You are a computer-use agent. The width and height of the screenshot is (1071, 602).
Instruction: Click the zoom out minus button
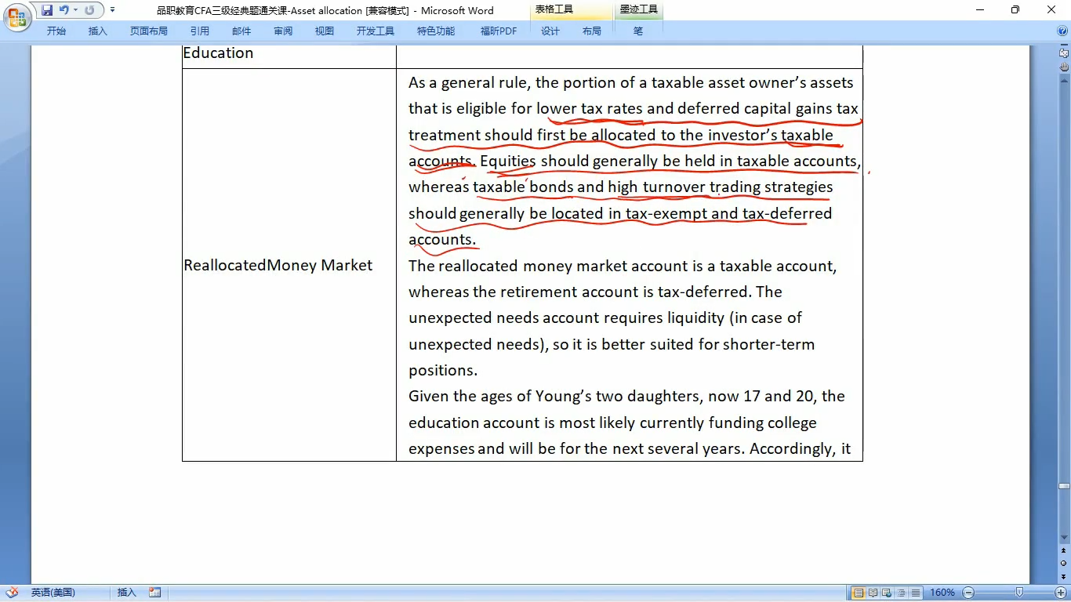968,593
